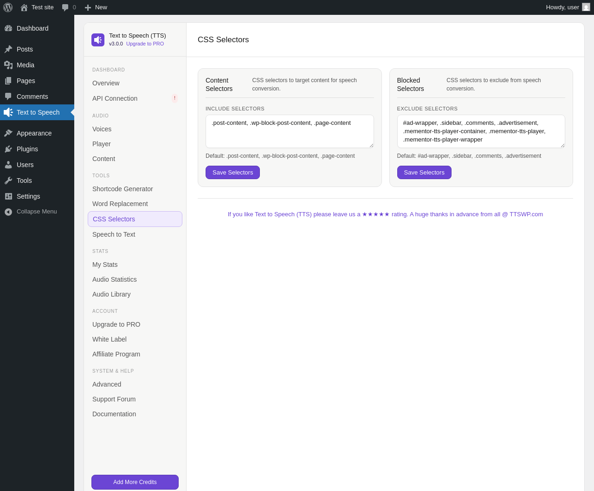This screenshot has width=594, height=491.
Task: Click the comments bubble icon in admin bar
Action: pos(65,7)
